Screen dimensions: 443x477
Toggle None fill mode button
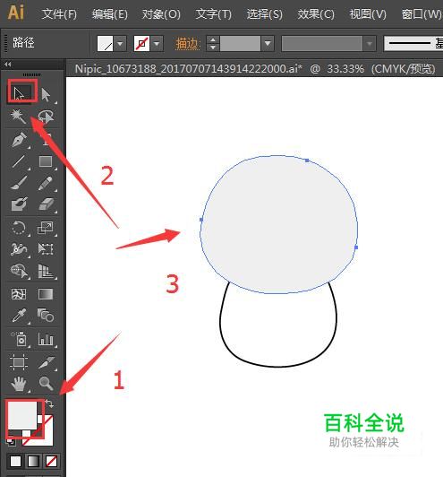click(51, 461)
